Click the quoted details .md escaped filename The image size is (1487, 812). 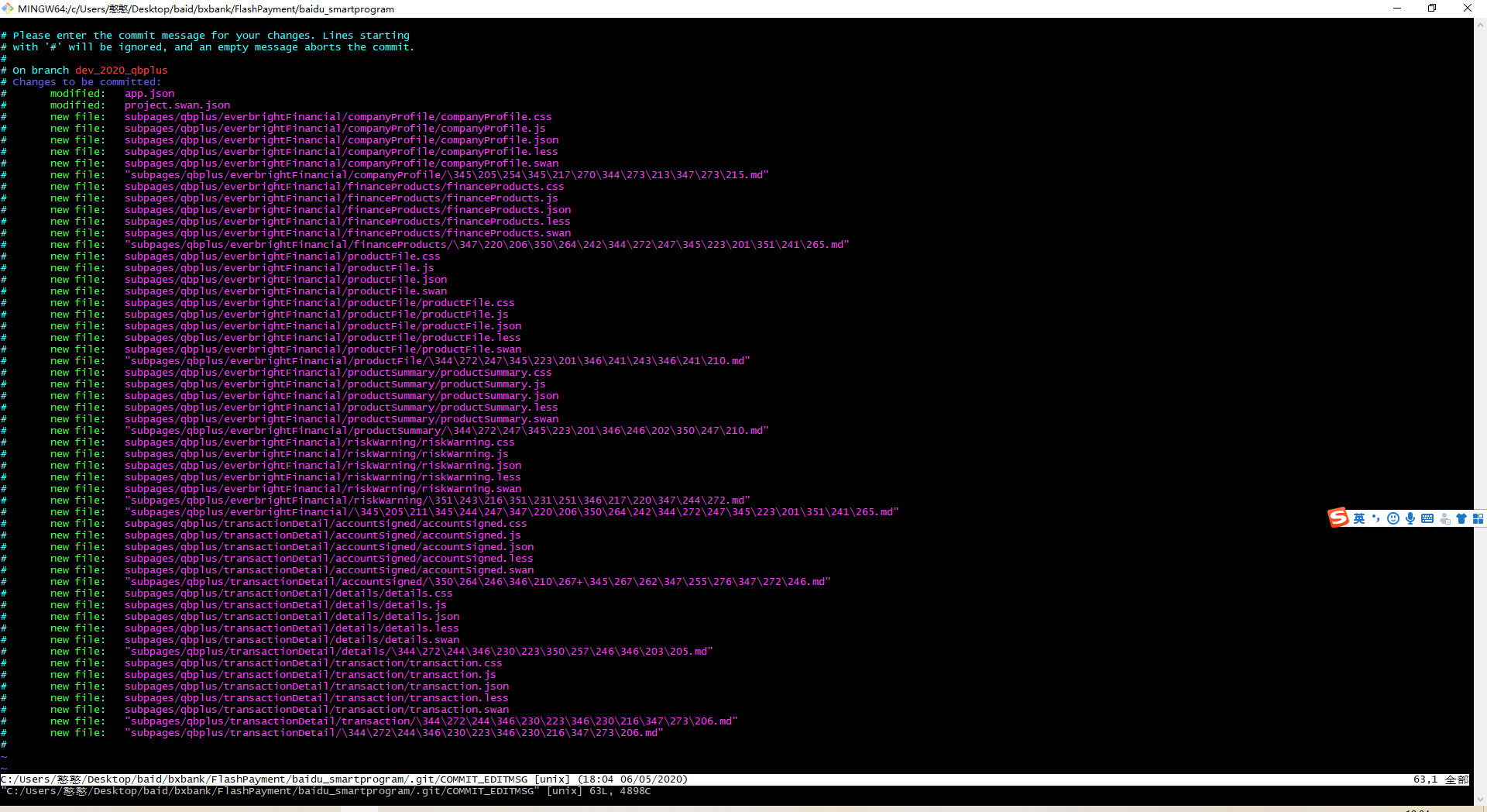pos(419,652)
